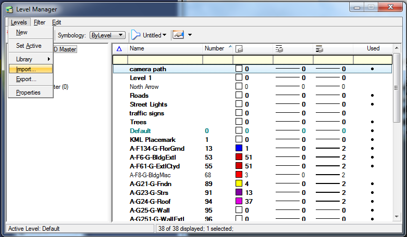This screenshot has width=407, height=237.
Task: Select the 'A-F6-G-BldgExtl' level name
Action: pyautogui.click(x=153, y=157)
